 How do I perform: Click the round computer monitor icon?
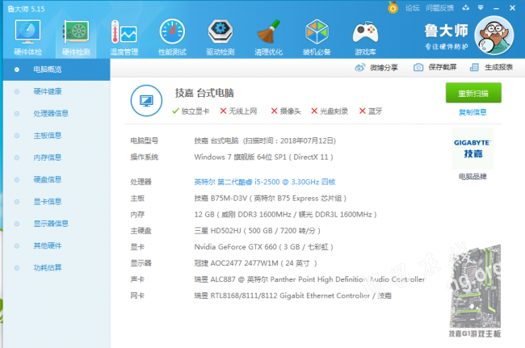coord(146,100)
